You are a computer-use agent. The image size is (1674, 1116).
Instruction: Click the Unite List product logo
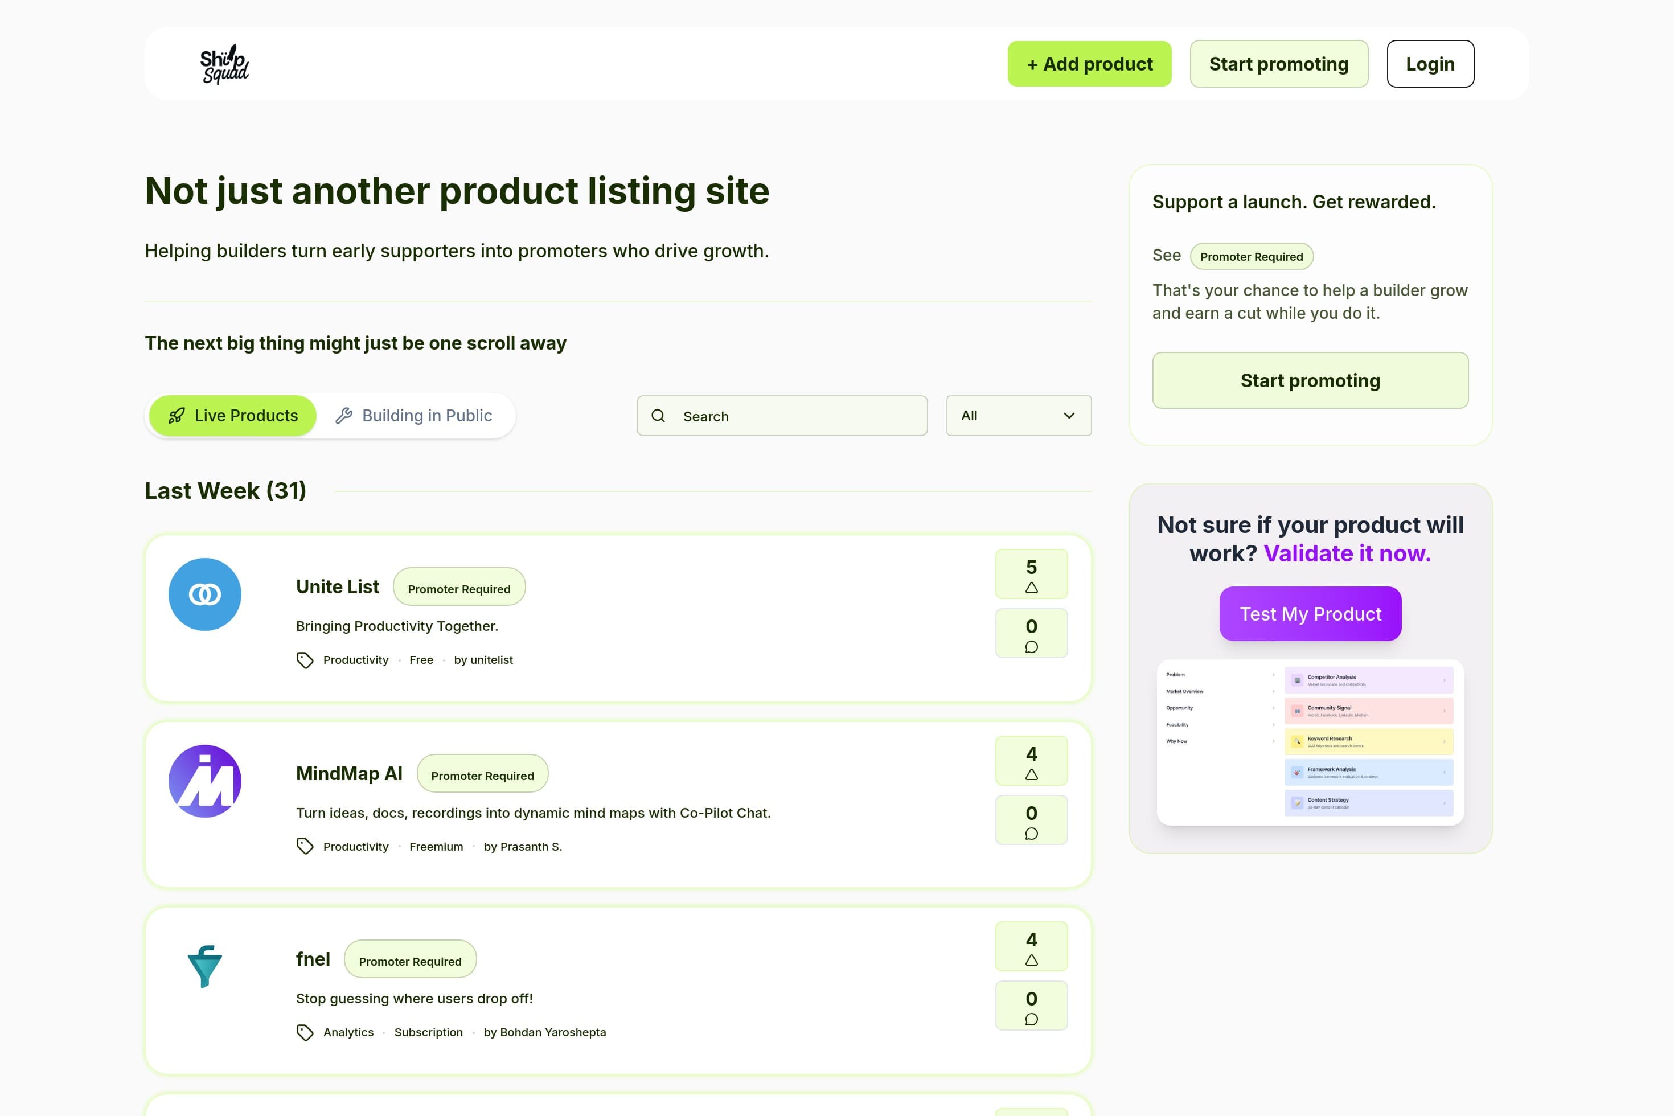[x=205, y=594]
